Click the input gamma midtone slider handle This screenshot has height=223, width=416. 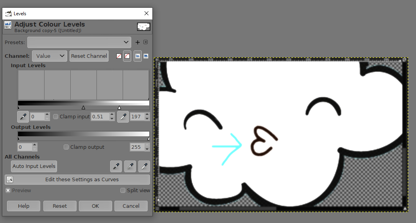click(83, 107)
